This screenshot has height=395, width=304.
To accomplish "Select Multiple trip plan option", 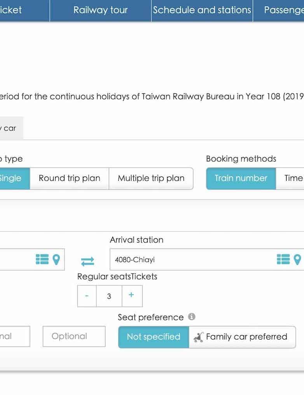I will [x=151, y=178].
